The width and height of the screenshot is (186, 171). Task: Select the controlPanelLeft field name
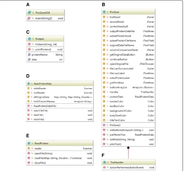(x=119, y=27)
